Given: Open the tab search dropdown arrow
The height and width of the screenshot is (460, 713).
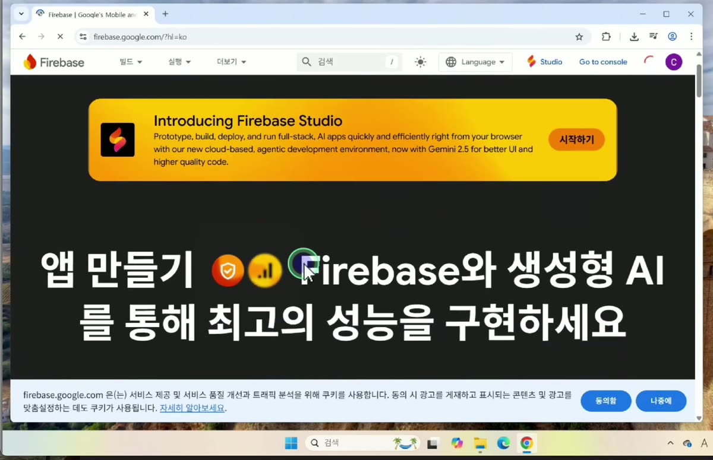Looking at the screenshot, I should pyautogui.click(x=21, y=14).
